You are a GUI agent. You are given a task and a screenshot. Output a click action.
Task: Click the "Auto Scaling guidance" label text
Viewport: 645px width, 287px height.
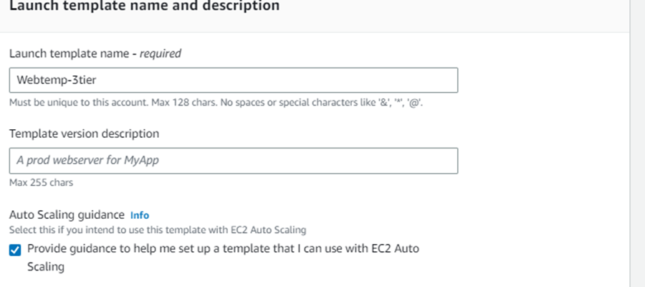67,215
